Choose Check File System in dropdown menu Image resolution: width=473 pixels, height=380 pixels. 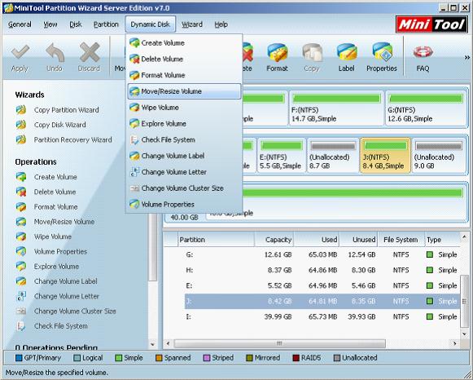coord(184,140)
